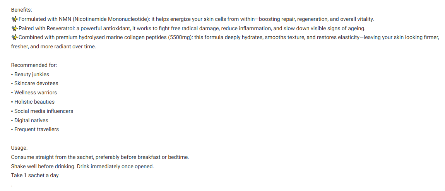Click the "Benefits:" heading
Viewport: 445px width, 191px height.
click(x=22, y=10)
